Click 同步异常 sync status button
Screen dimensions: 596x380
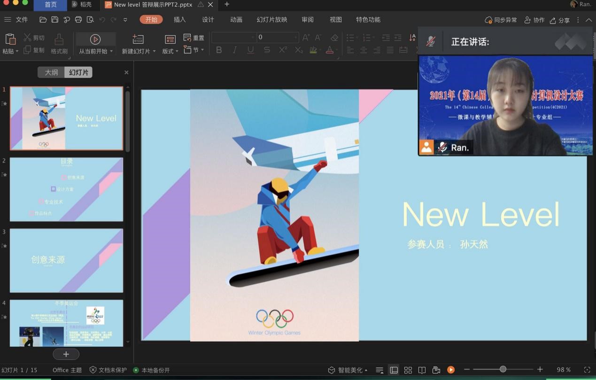[501, 20]
